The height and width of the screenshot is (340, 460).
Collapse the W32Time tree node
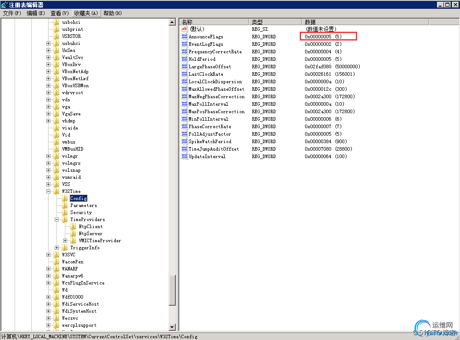point(49,191)
